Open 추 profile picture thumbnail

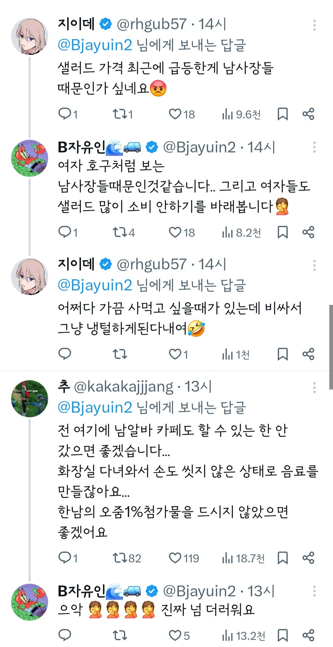[30, 399]
